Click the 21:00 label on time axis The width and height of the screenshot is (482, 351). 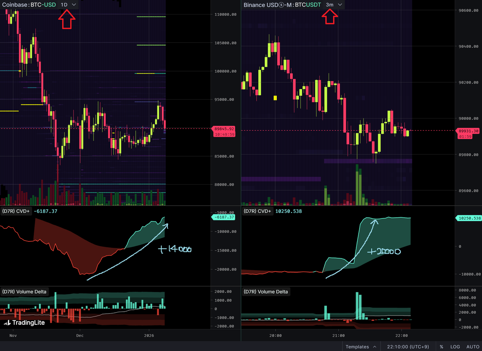(338, 335)
